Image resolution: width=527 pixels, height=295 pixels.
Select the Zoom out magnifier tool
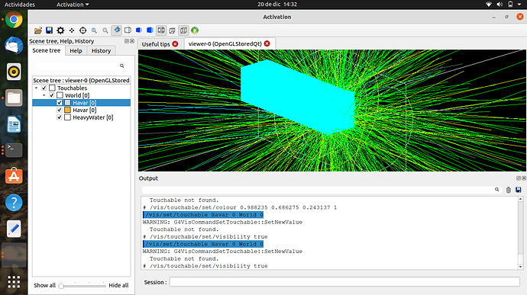[94, 30]
